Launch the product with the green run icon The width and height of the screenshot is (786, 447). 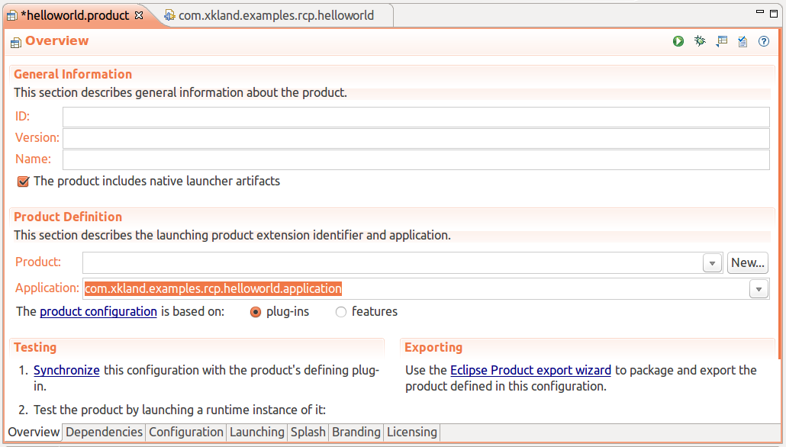pyautogui.click(x=678, y=42)
